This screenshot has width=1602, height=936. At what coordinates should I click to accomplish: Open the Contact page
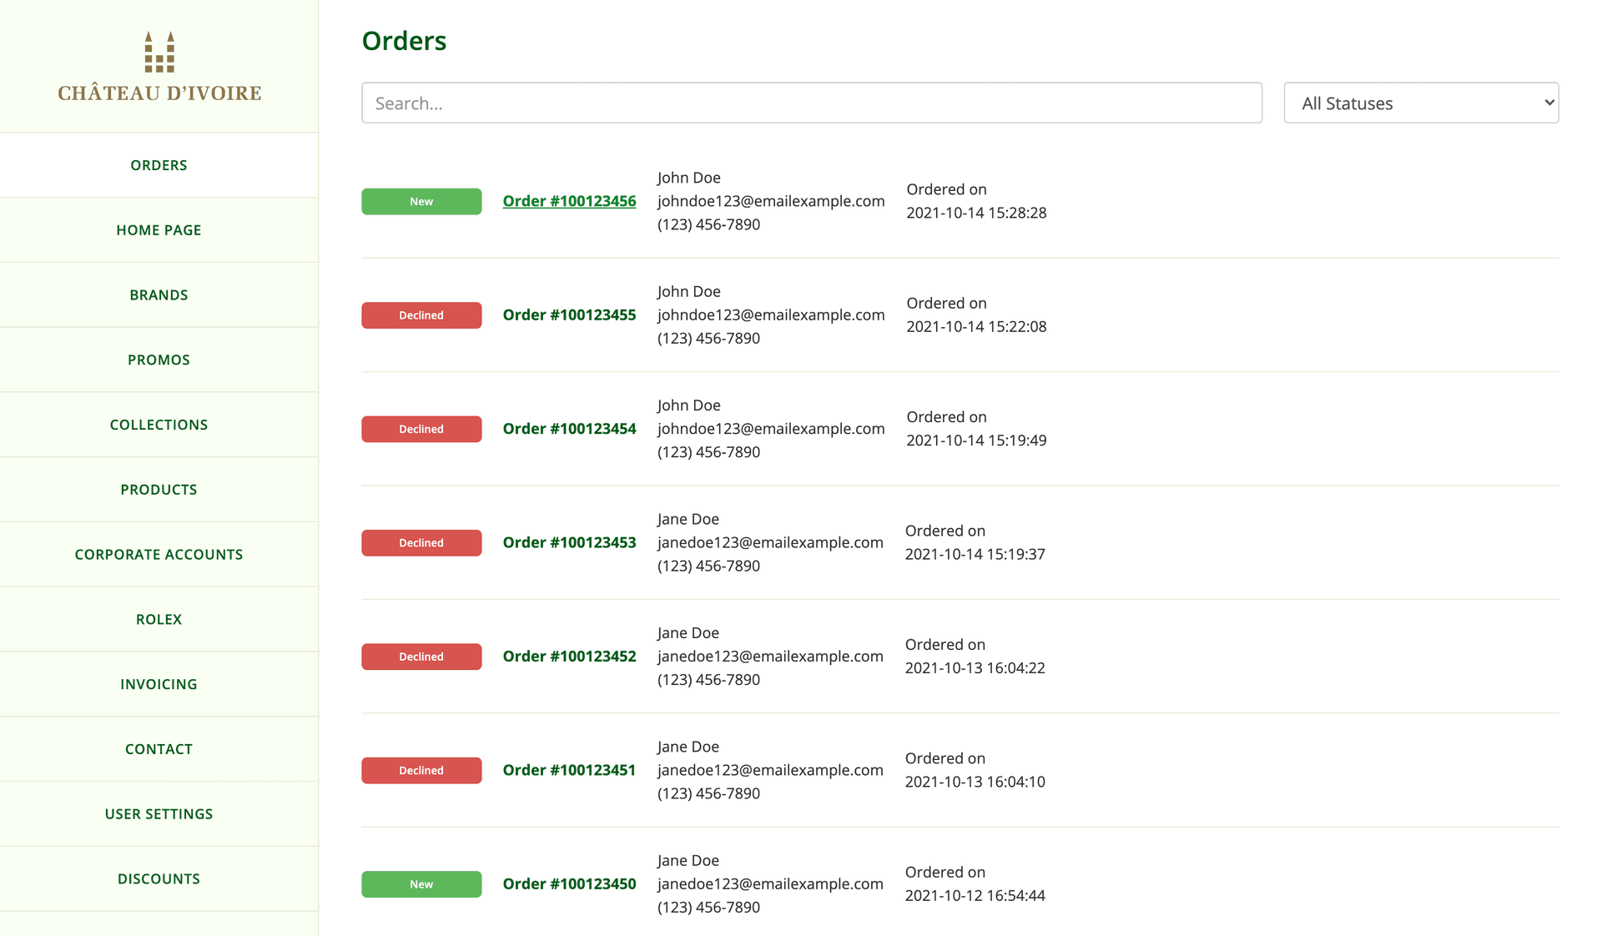159,748
